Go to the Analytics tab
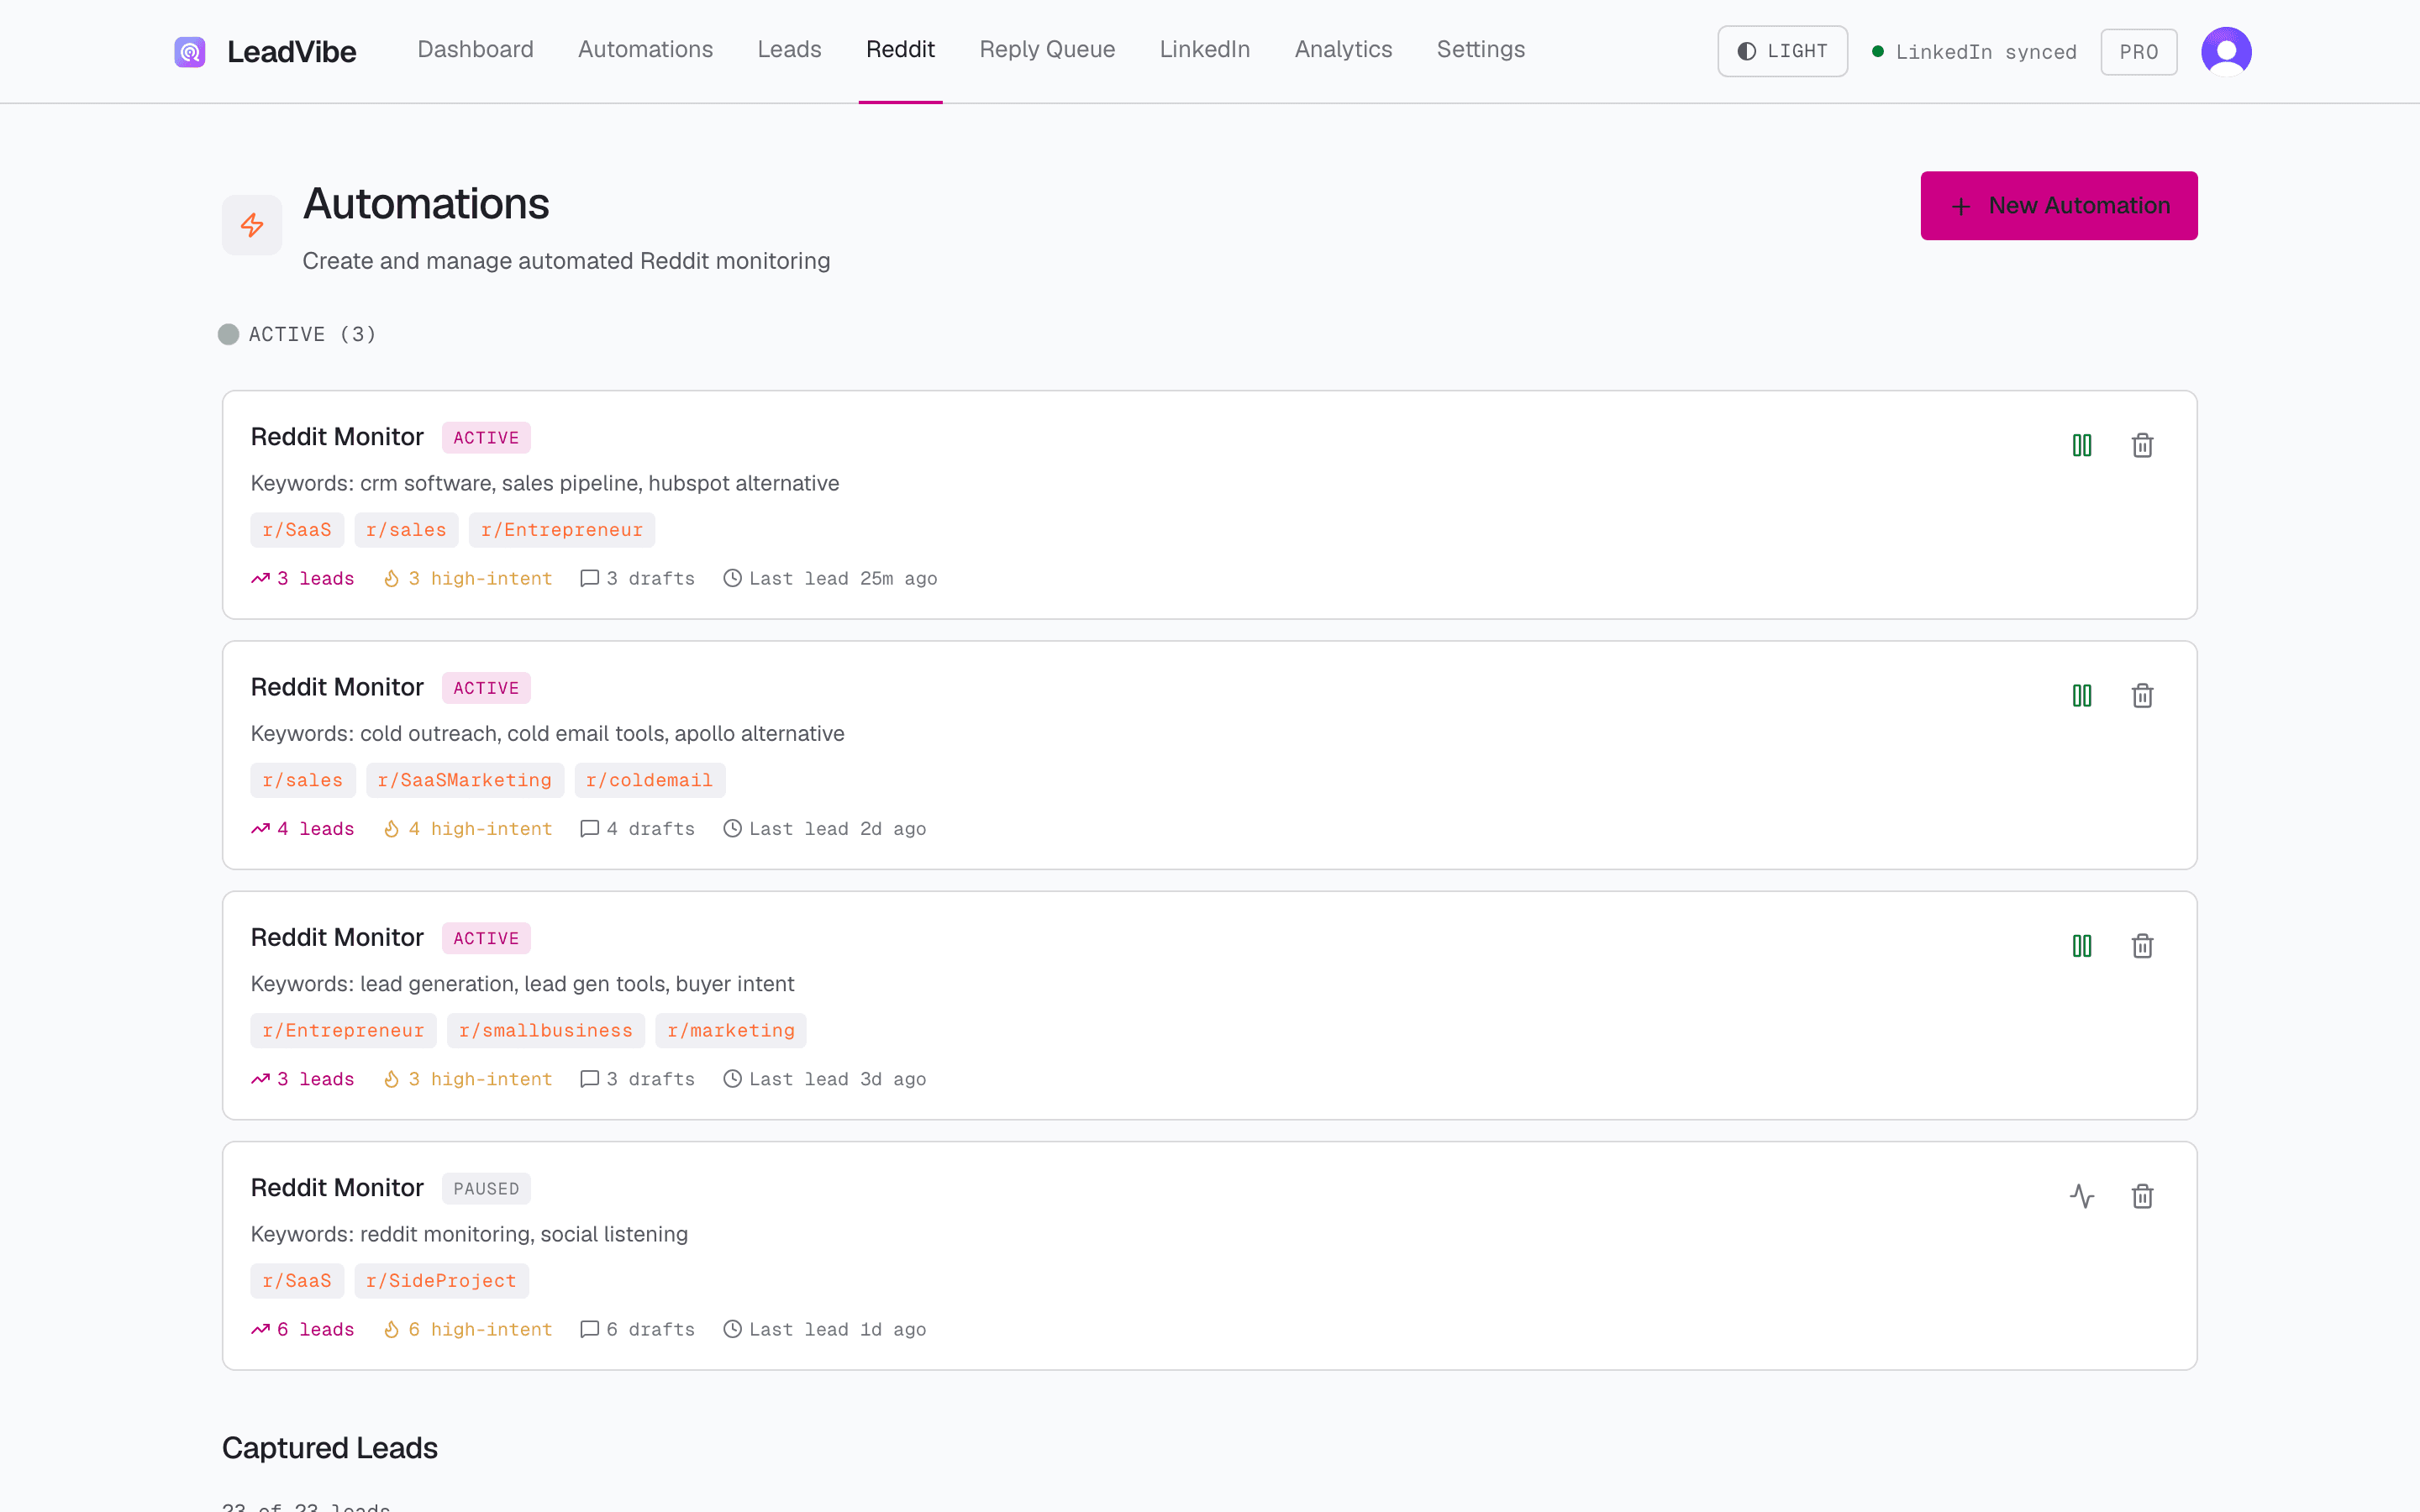The height and width of the screenshot is (1512, 2420). coord(1343,49)
